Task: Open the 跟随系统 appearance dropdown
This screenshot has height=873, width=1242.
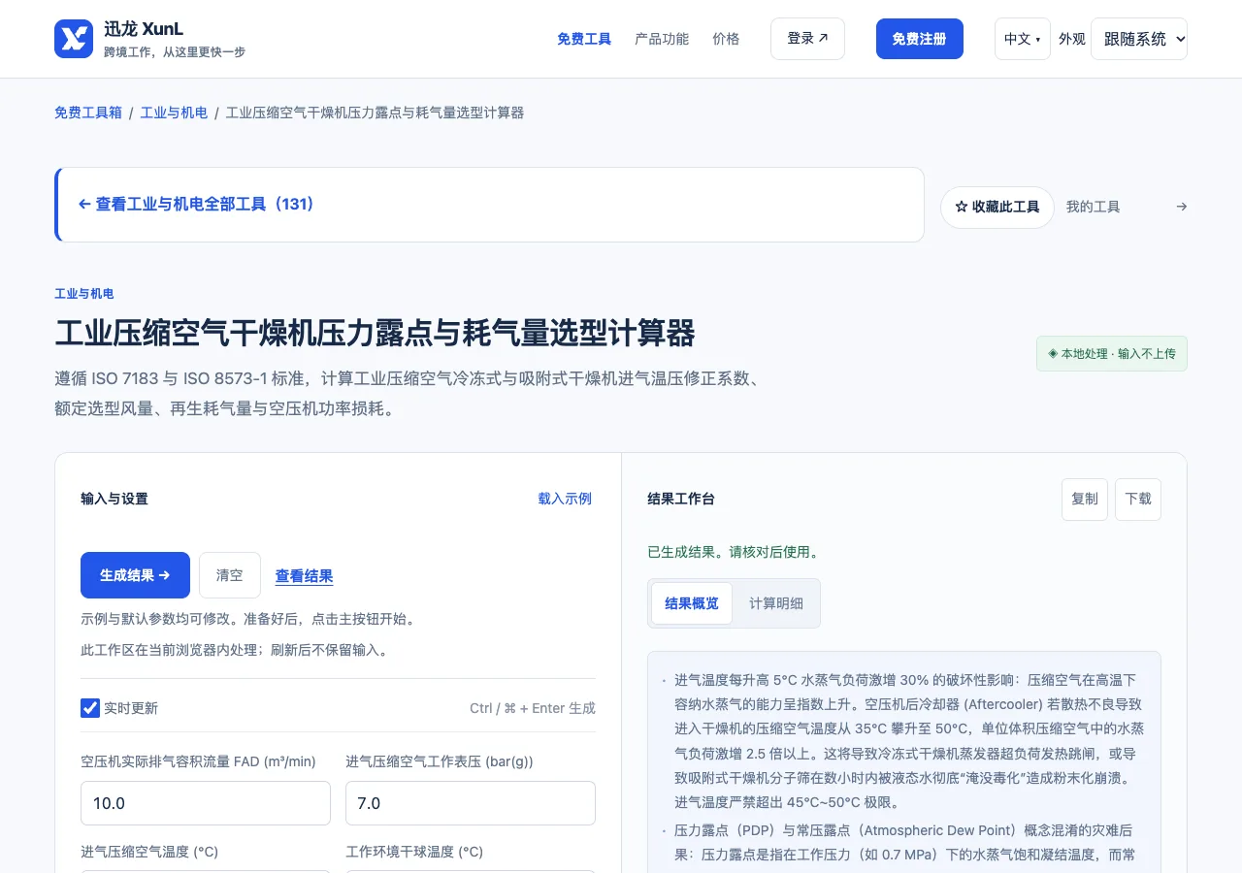Action: click(x=1139, y=39)
